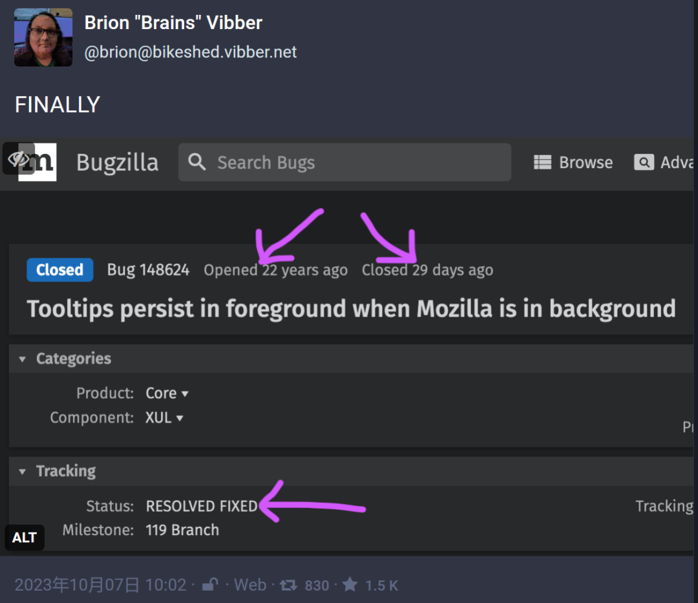Click the blue Closed status badge
Screen dimensions: 698x603
(x=59, y=270)
